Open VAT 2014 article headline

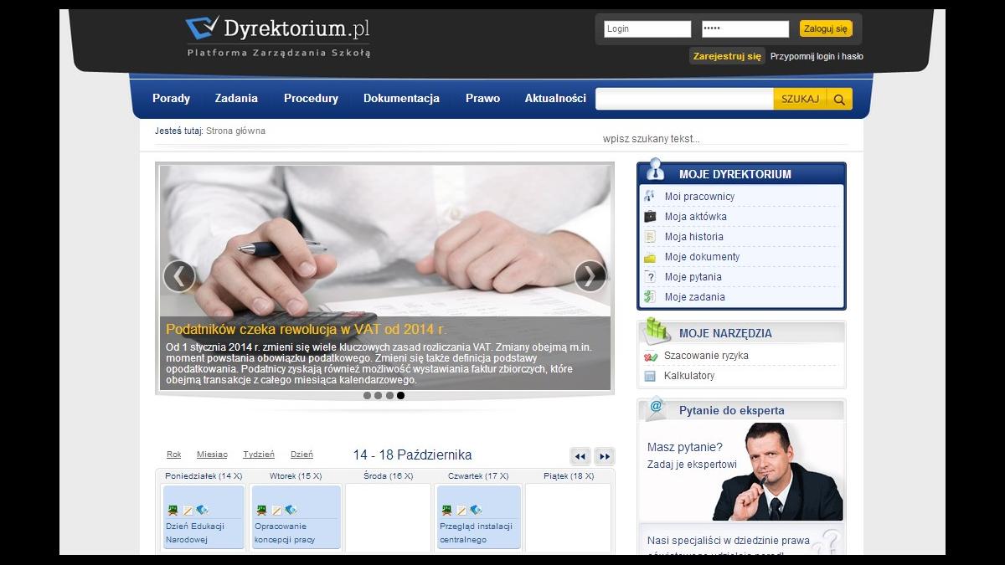(x=307, y=329)
